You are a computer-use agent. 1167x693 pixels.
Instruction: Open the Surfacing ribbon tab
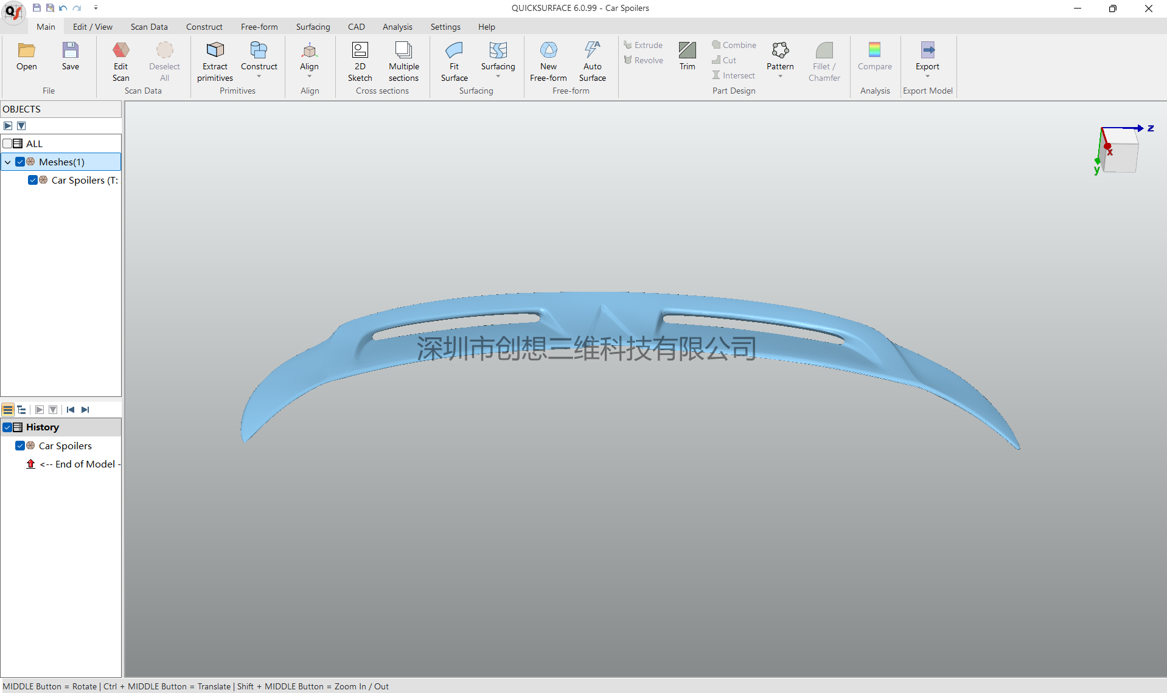pyautogui.click(x=313, y=27)
